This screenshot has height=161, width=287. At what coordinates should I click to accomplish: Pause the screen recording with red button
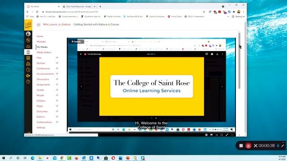click(248, 145)
